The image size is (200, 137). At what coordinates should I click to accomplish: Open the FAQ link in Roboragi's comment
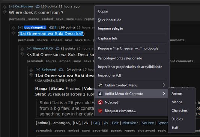click(97, 123)
